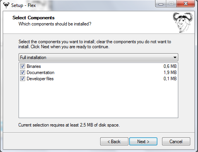The height and width of the screenshot is (152, 198).
Task: Click the Setup - Flex title bar text
Action: [x=24, y=5]
